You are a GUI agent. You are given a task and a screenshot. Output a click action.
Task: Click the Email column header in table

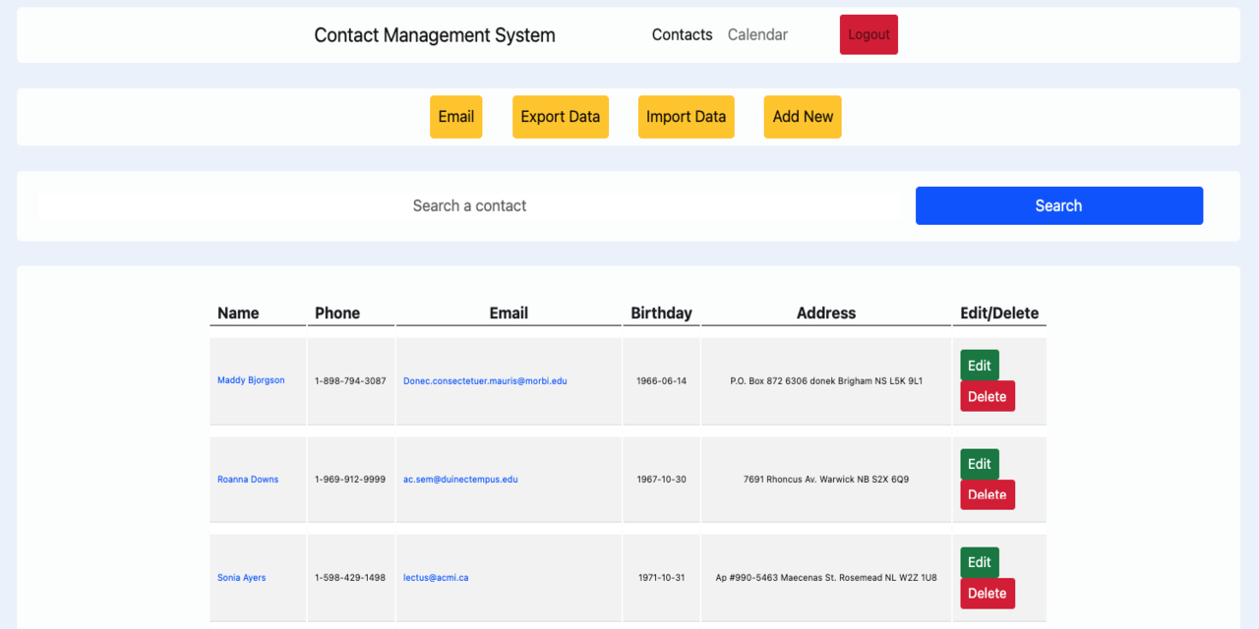click(509, 314)
